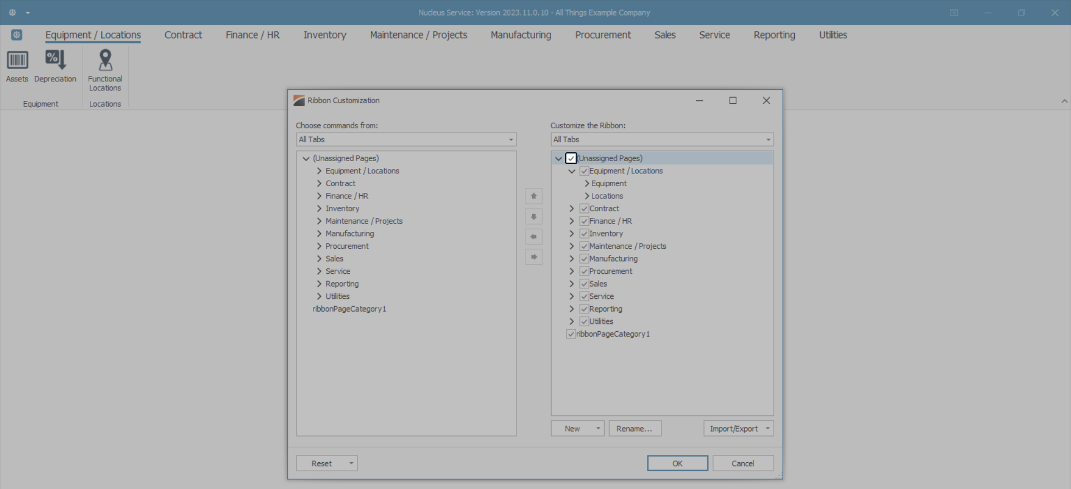The height and width of the screenshot is (489, 1071).
Task: Expand the Locations group in right tree
Action: 587,196
